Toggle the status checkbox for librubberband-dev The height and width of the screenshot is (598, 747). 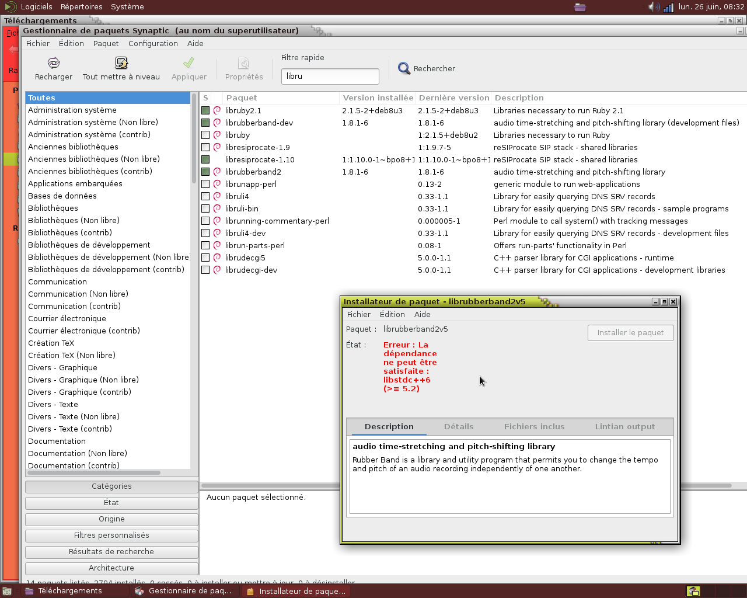click(205, 123)
